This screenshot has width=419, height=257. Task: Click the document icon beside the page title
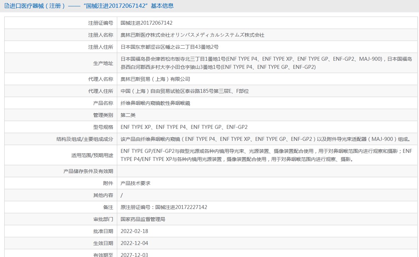tap(7, 6)
